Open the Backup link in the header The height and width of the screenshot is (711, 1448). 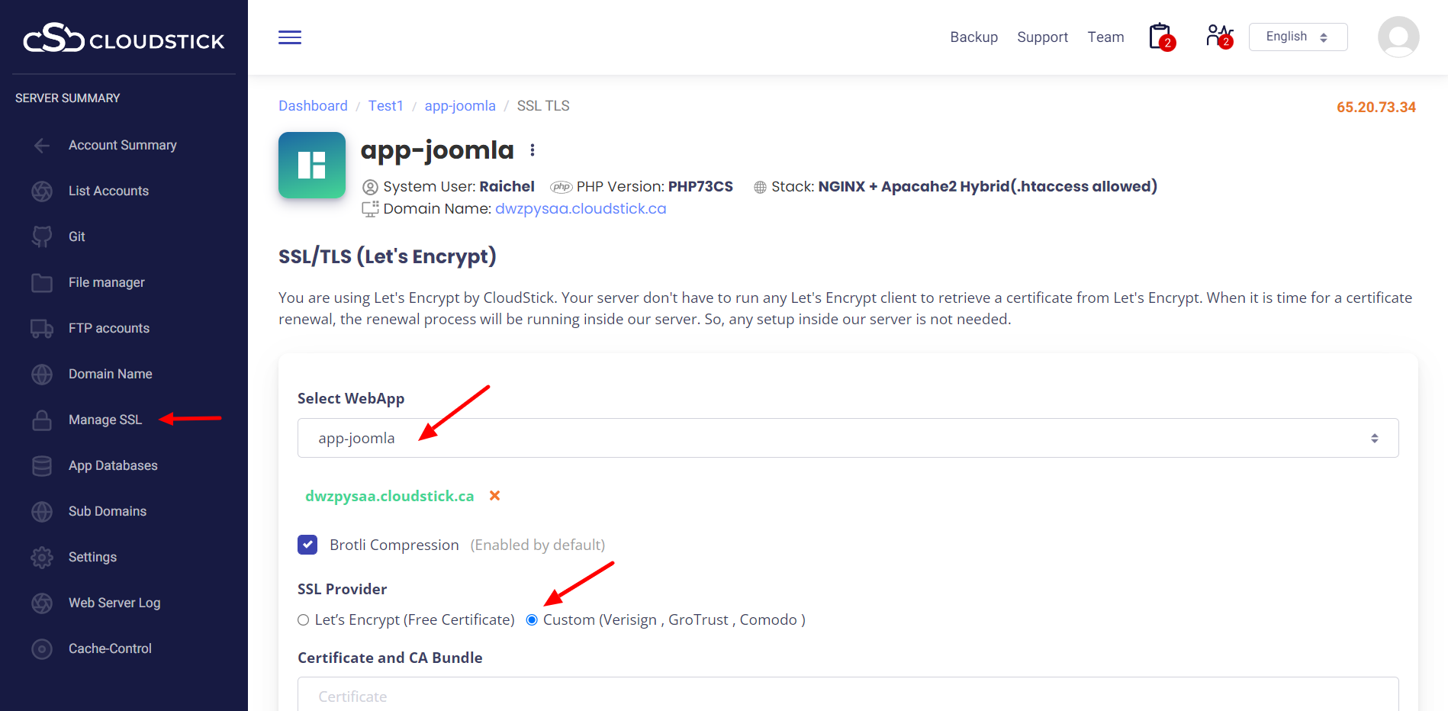pyautogui.click(x=973, y=37)
